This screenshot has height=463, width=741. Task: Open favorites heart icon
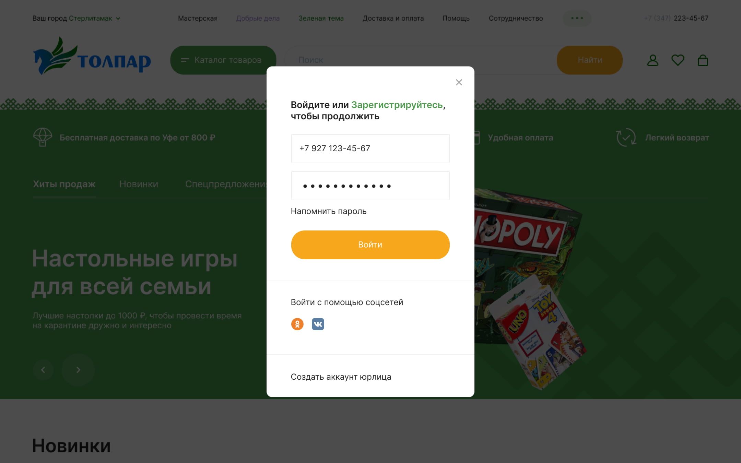(x=678, y=60)
